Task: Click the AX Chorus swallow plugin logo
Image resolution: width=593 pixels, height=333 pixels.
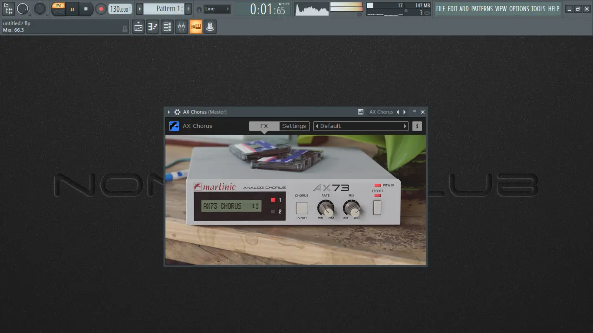Action: [174, 126]
